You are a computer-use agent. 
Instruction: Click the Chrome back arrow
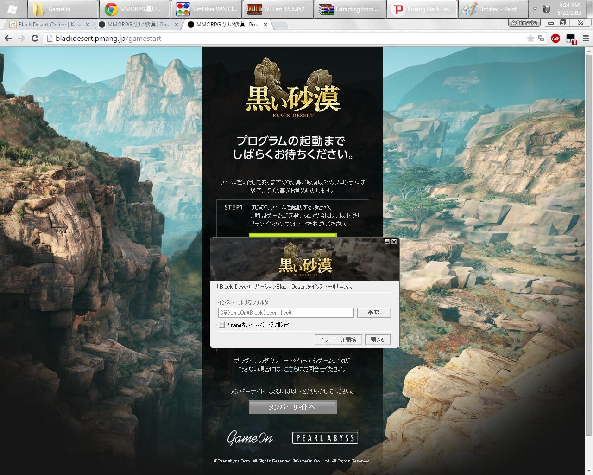point(8,39)
